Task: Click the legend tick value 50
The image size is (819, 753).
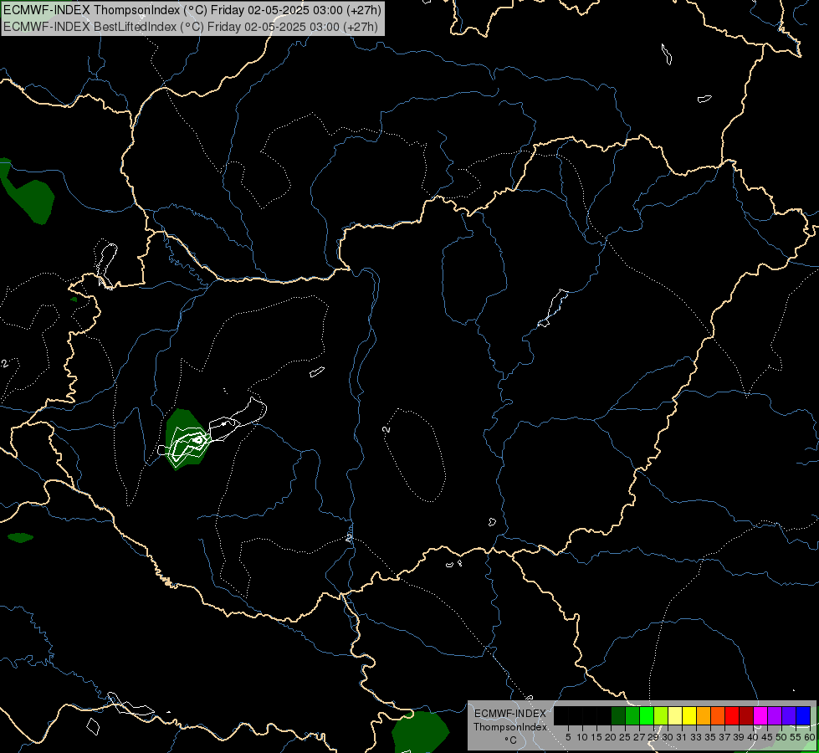Action: 781,737
